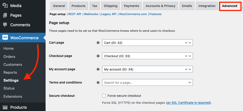Screen dimensions: 243x111
Task: Open the Legacy API subsection link
Action: [109, 14]
